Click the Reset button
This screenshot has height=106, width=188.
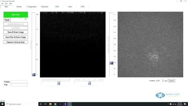point(7,20)
